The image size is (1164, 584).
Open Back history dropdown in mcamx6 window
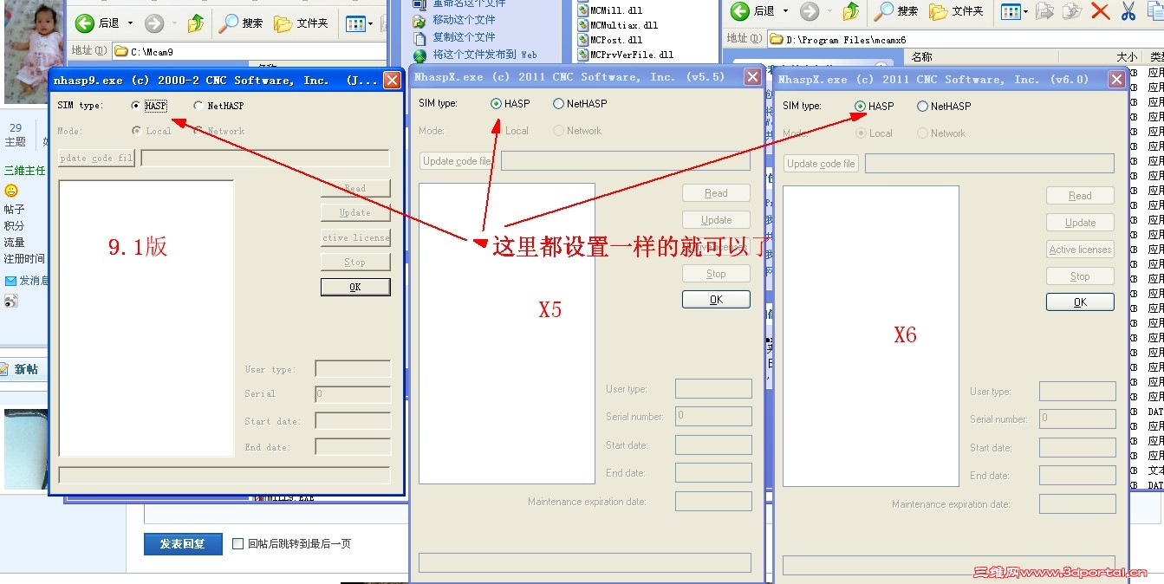[x=786, y=11]
